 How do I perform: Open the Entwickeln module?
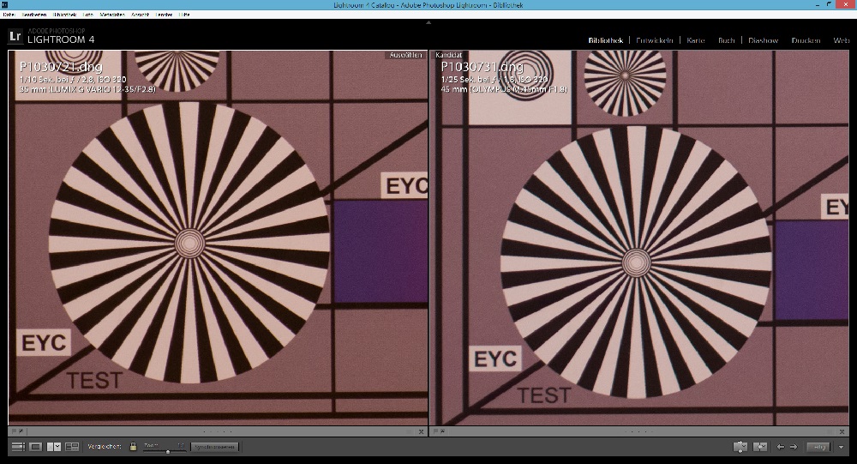[x=655, y=40]
